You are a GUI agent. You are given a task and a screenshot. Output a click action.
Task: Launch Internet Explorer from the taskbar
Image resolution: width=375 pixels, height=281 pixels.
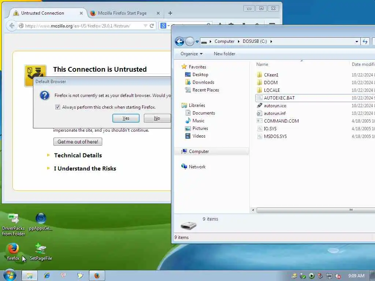click(47, 276)
